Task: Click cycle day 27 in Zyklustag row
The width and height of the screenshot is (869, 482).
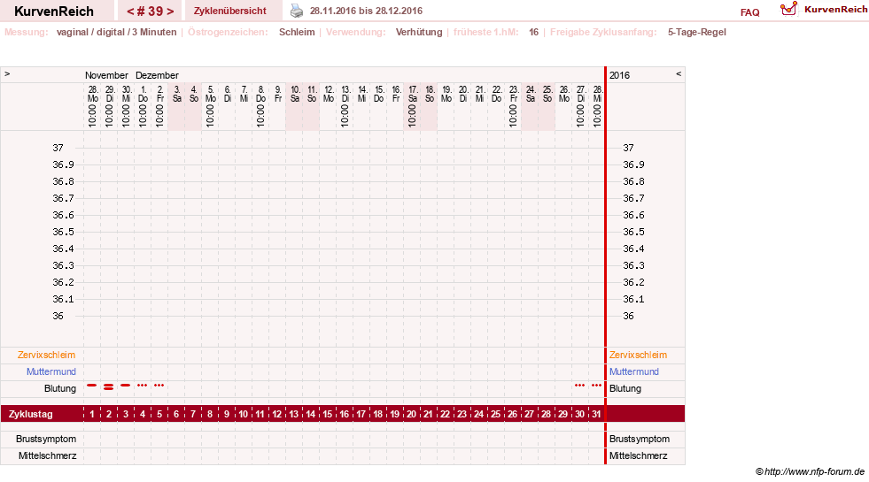Action: [x=529, y=414]
